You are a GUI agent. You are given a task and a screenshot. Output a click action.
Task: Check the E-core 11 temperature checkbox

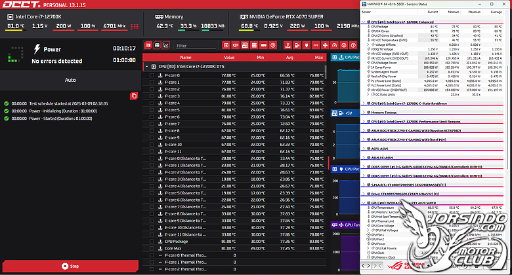(152, 151)
